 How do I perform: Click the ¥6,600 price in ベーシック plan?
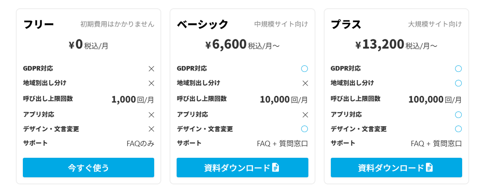226,44
